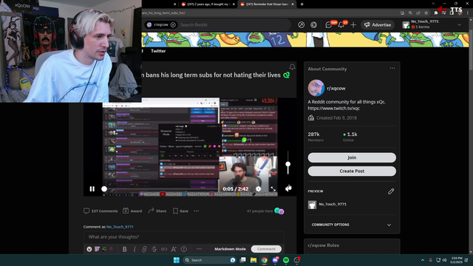
Task: Open the 137 Comments link
Action: click(101, 211)
